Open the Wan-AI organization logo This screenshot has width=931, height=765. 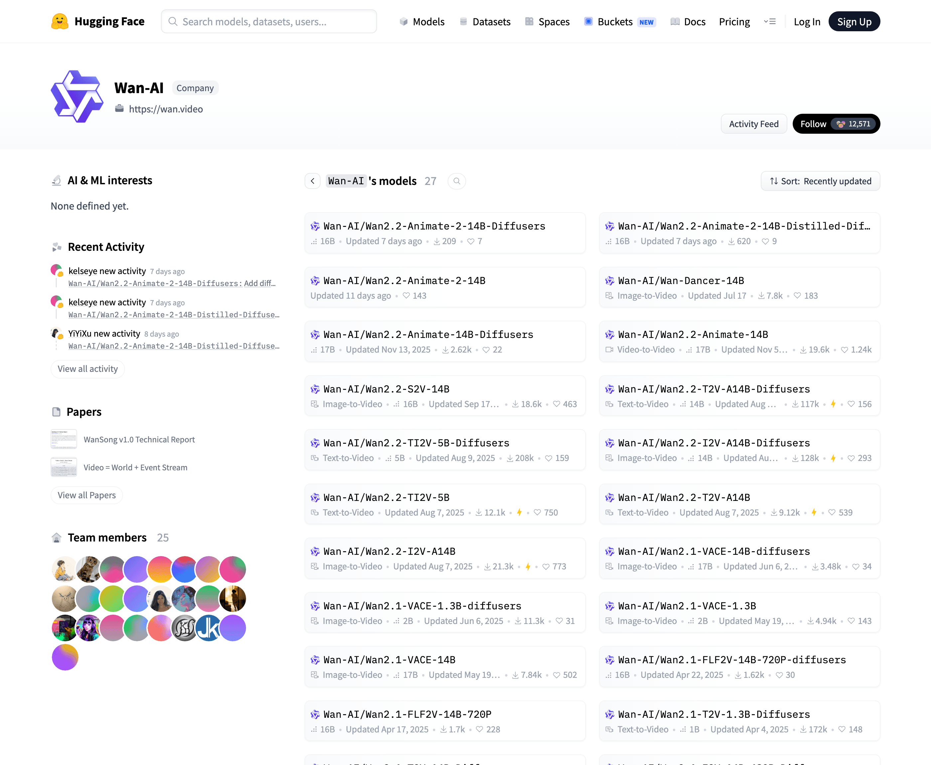(77, 96)
